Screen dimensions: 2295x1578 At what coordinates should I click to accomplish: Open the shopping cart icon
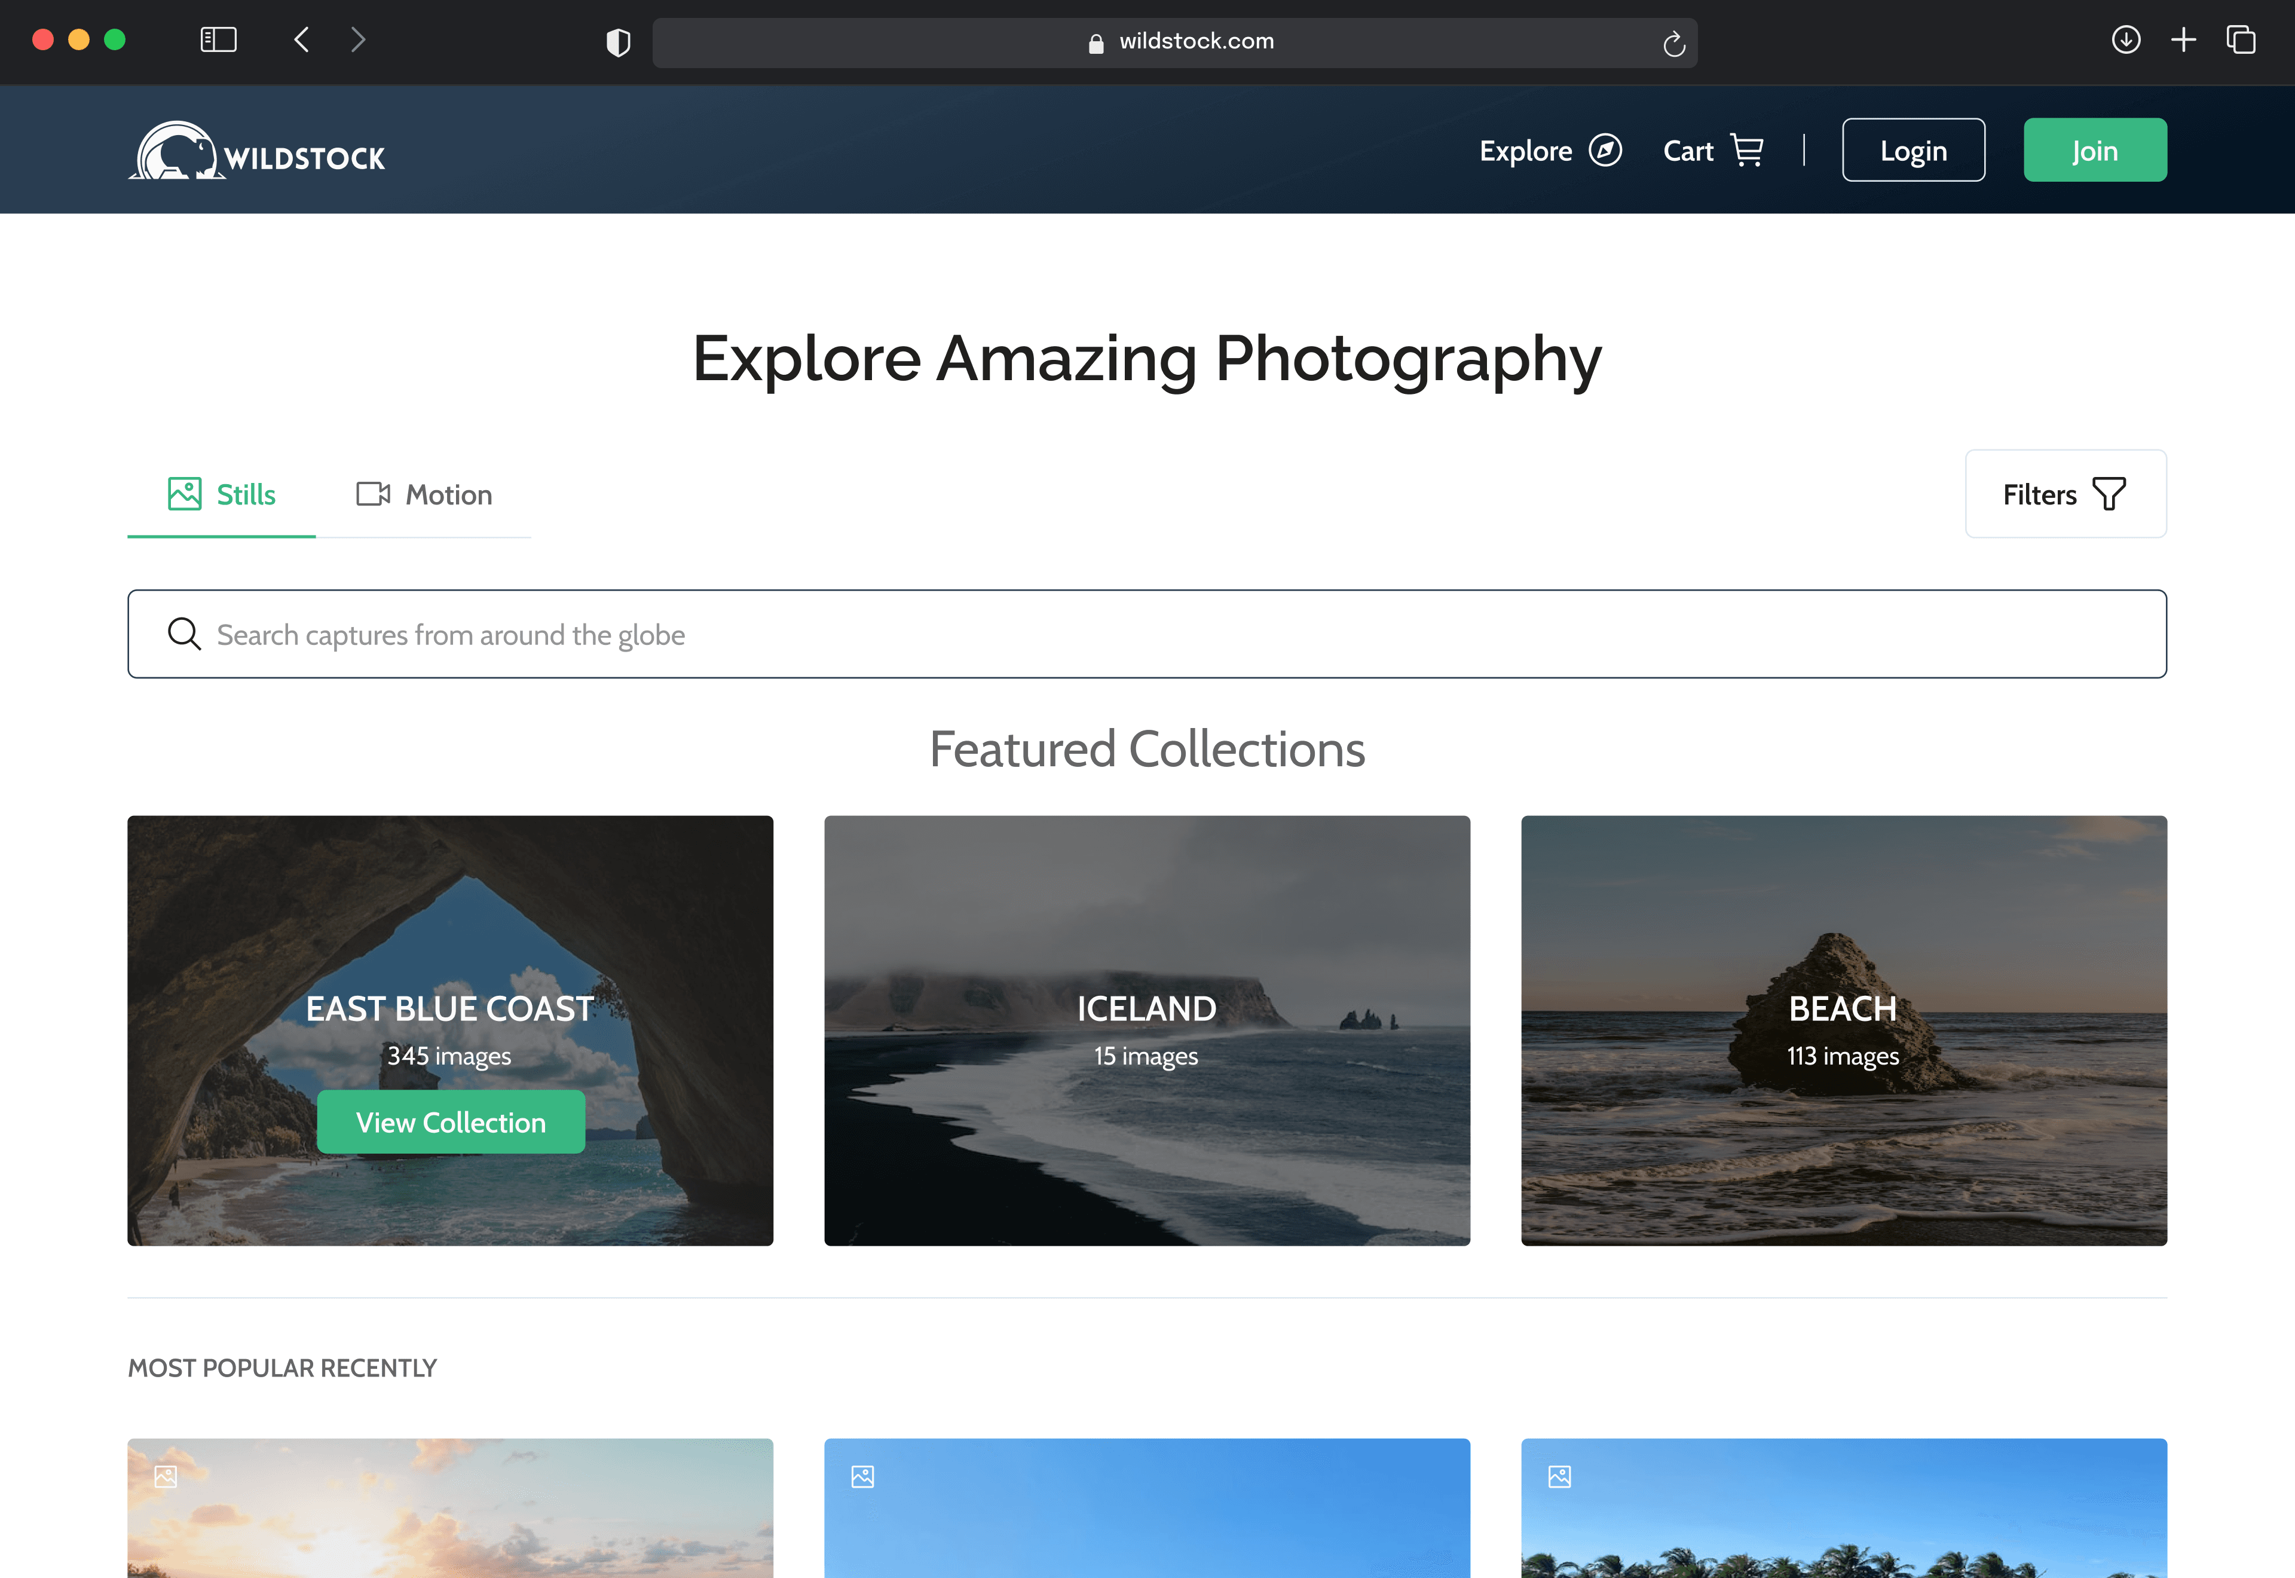1746,150
